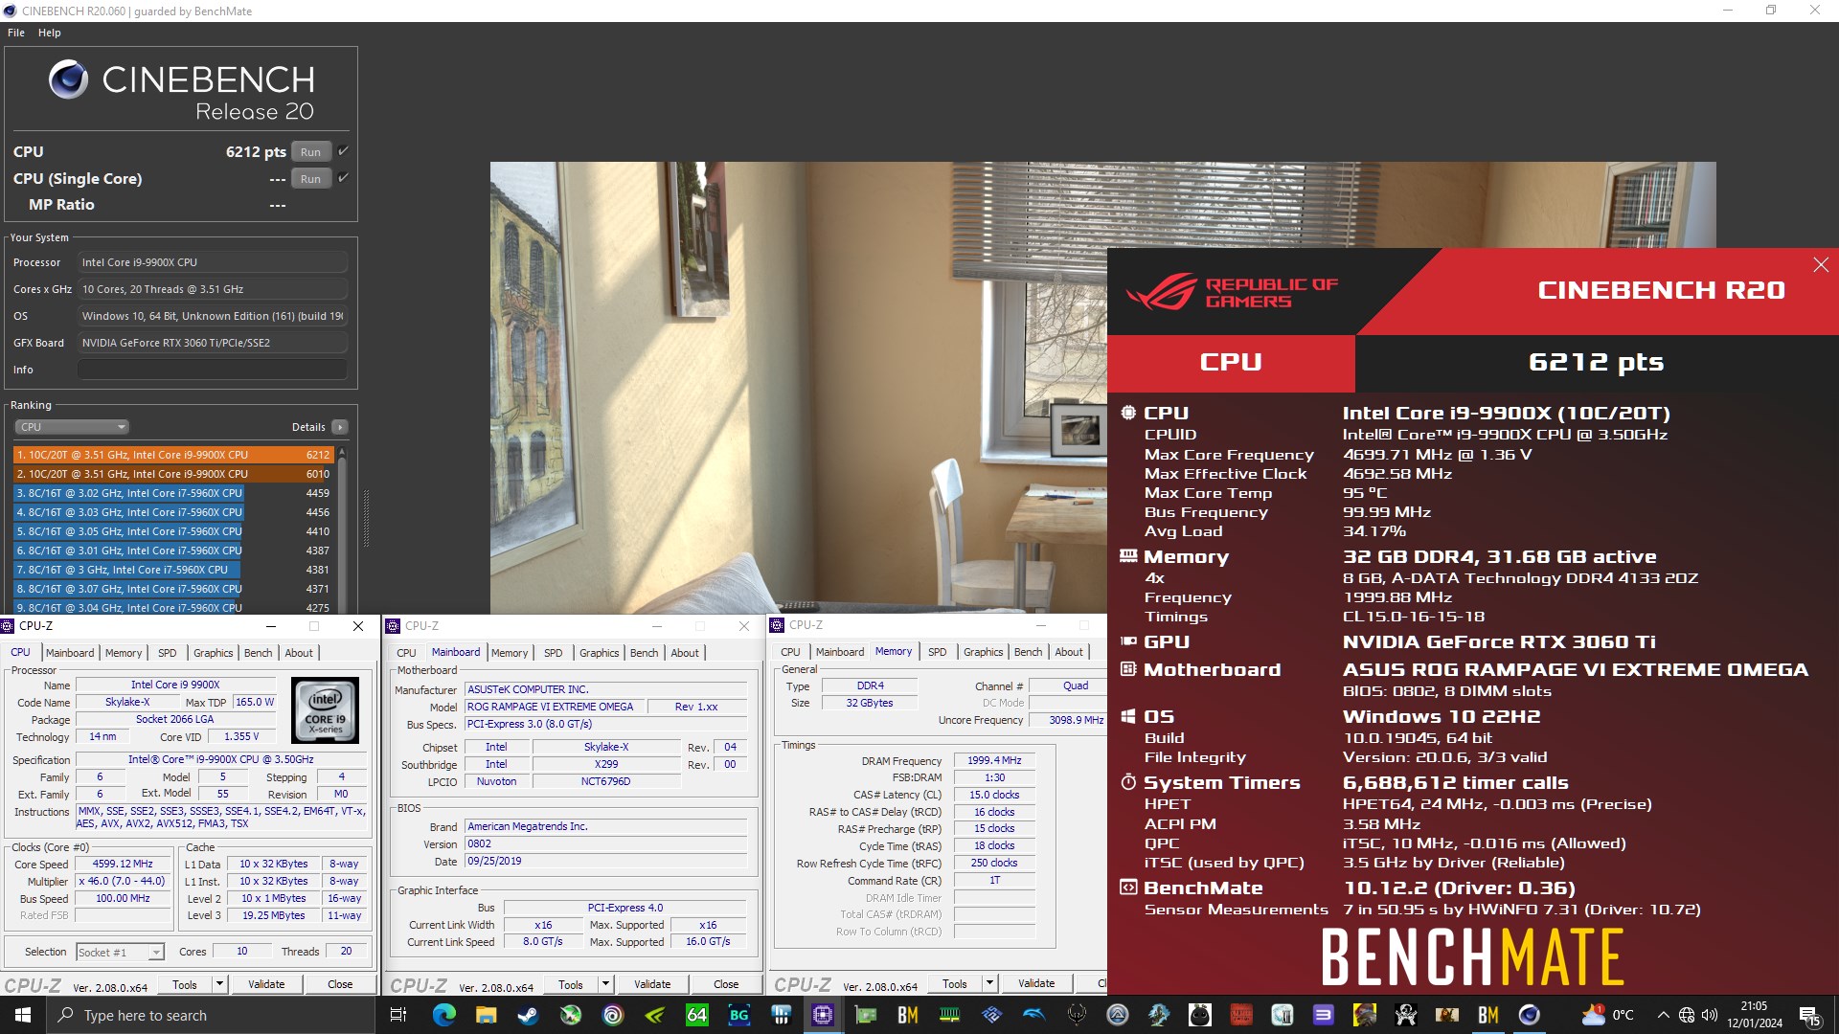The height and width of the screenshot is (1034, 1839).
Task: Run the multi-core CPU test
Action: pyautogui.click(x=310, y=152)
